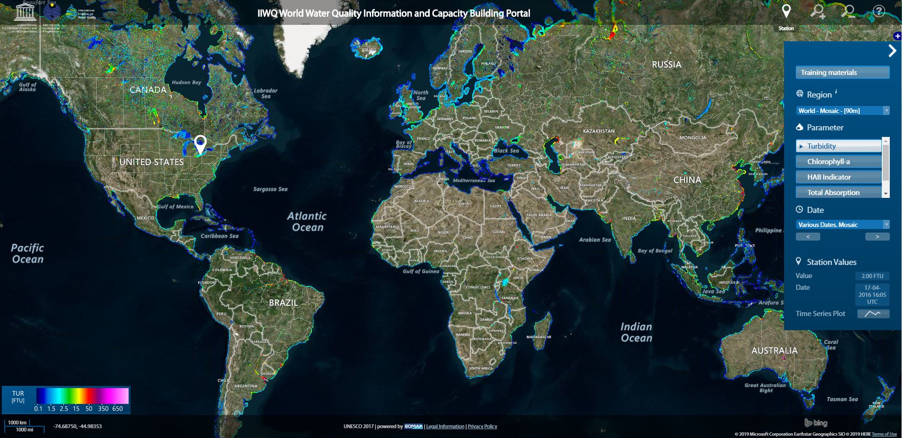The width and height of the screenshot is (902, 438).
Task: Click the 'BRAZIL' map label
Action: [283, 302]
